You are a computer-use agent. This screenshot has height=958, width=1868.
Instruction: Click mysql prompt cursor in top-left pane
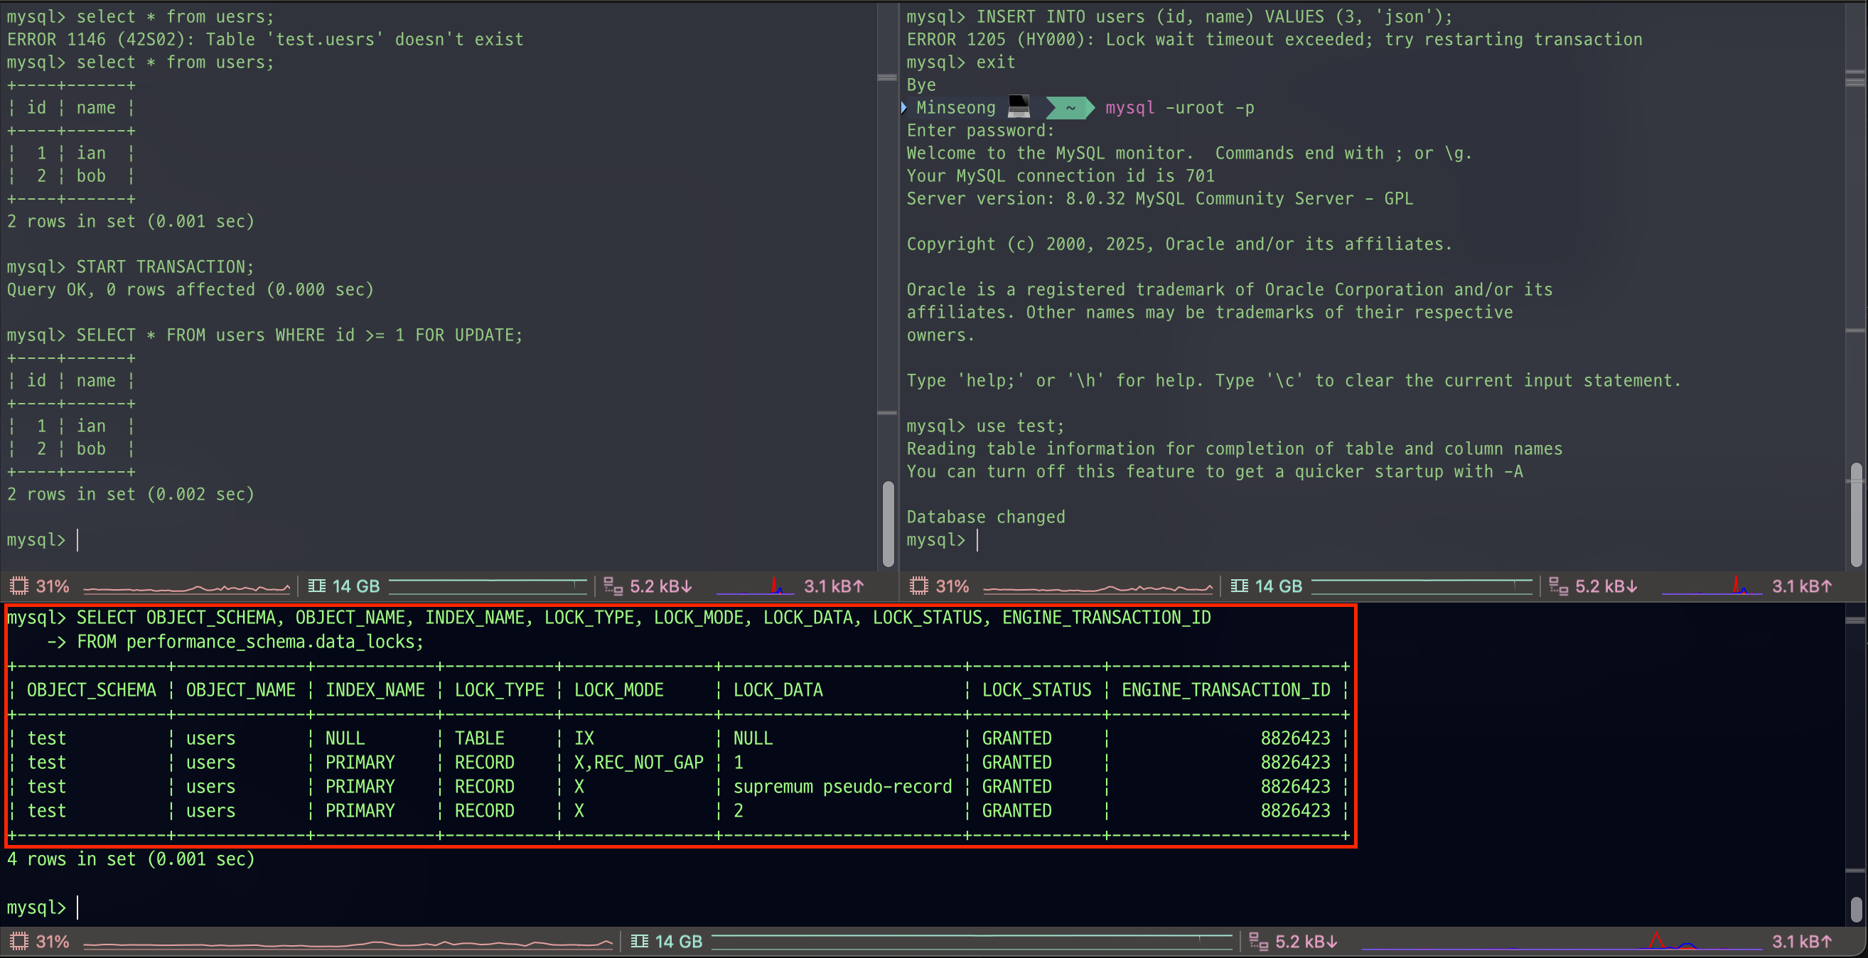77,540
